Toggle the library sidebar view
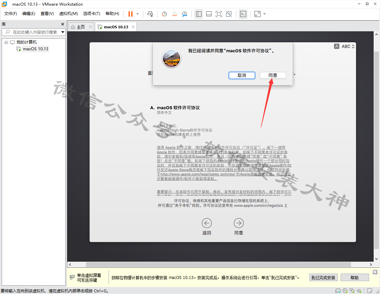 [x=199, y=14]
